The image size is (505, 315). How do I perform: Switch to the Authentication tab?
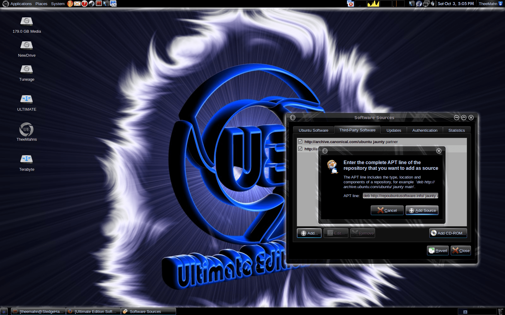pyautogui.click(x=425, y=130)
